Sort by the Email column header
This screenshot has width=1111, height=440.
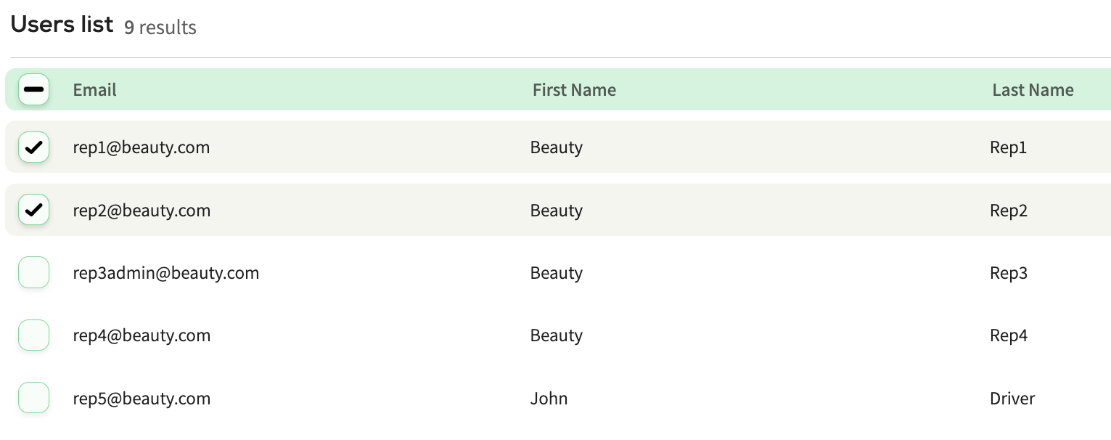[95, 90]
